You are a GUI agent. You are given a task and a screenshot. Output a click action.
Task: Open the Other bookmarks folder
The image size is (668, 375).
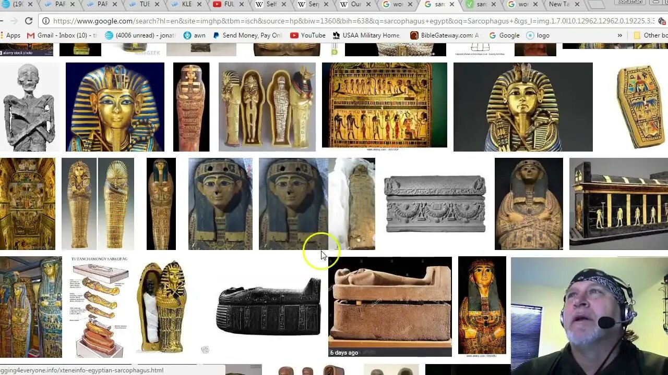[650, 35]
